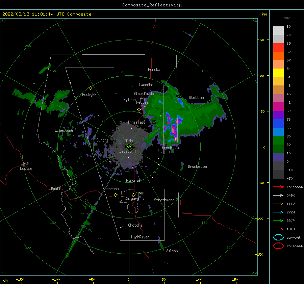Pick the purple 36-39 dBZ swatch
The height and width of the screenshot is (284, 304).
click(278, 115)
